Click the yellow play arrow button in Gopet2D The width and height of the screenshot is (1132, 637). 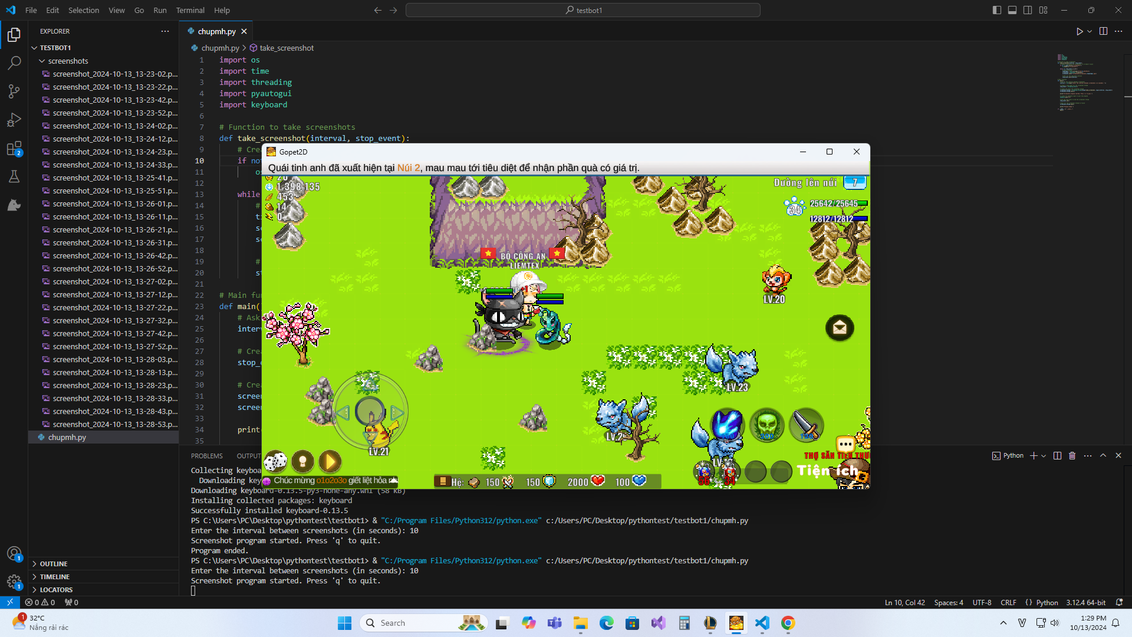[x=330, y=461]
